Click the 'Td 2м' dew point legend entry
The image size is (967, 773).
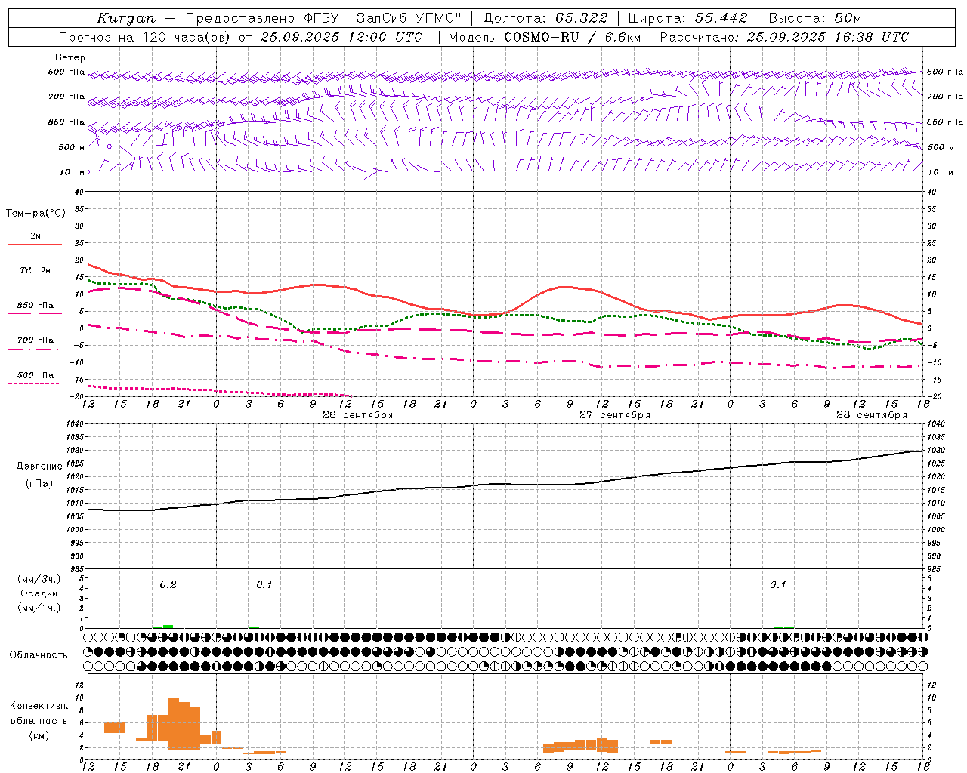[x=35, y=270]
